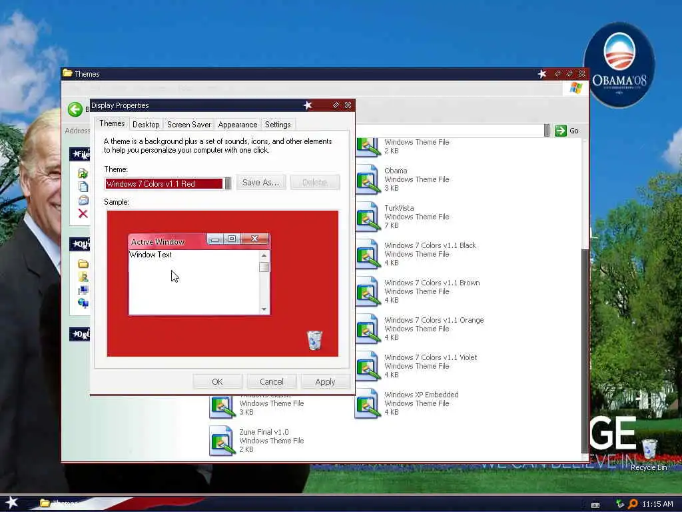Click the Recycle Bin in sample preview

tap(314, 340)
